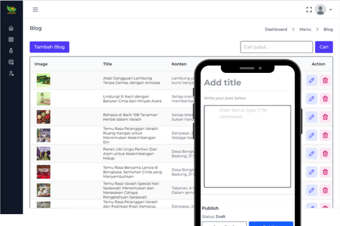Click title 'Temu Rasa Bersama Lansia di Bongkasa'
Viewport: 340px width, 226px height.
(x=133, y=172)
